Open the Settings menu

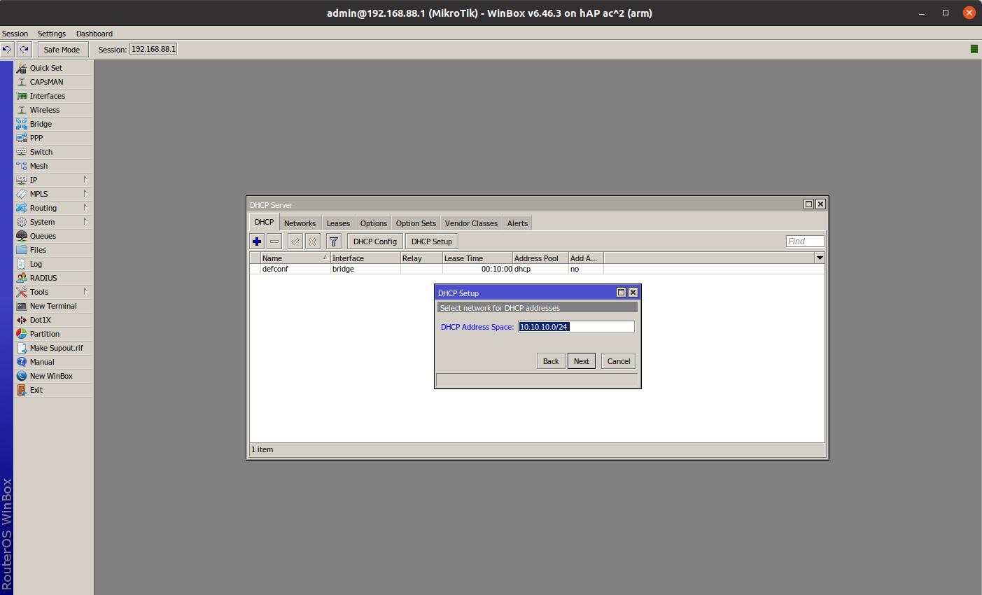coord(52,34)
